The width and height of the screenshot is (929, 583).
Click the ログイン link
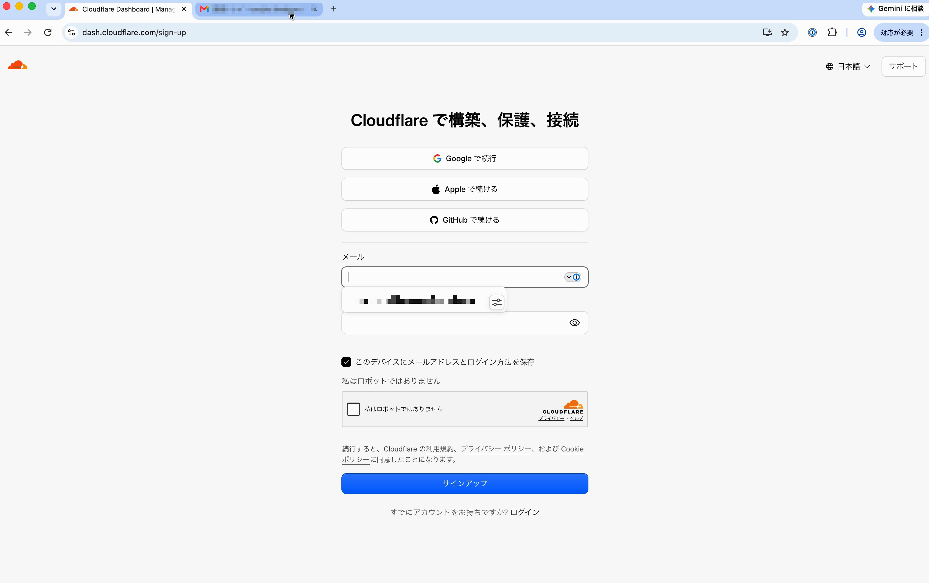[x=525, y=512]
